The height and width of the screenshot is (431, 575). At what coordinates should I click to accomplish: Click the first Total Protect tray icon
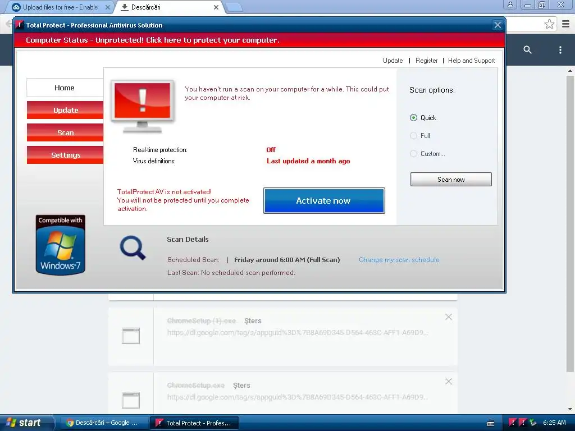click(x=513, y=423)
